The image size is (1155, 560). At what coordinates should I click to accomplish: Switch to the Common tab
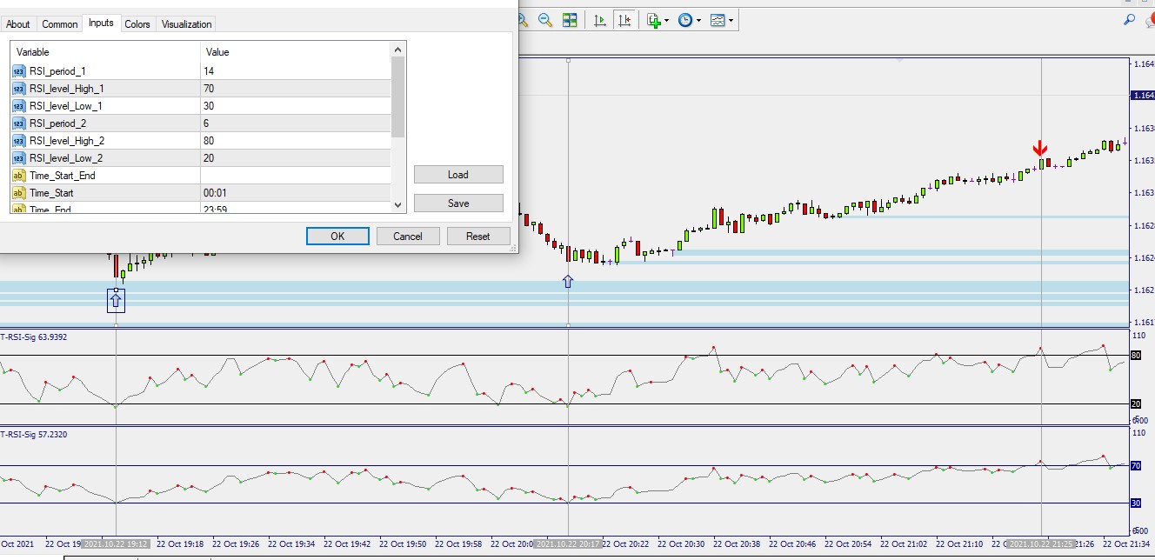point(60,24)
